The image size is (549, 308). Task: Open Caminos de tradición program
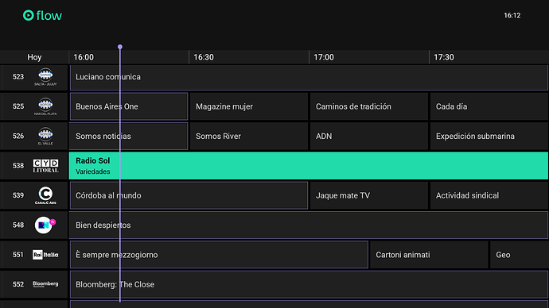point(369,106)
